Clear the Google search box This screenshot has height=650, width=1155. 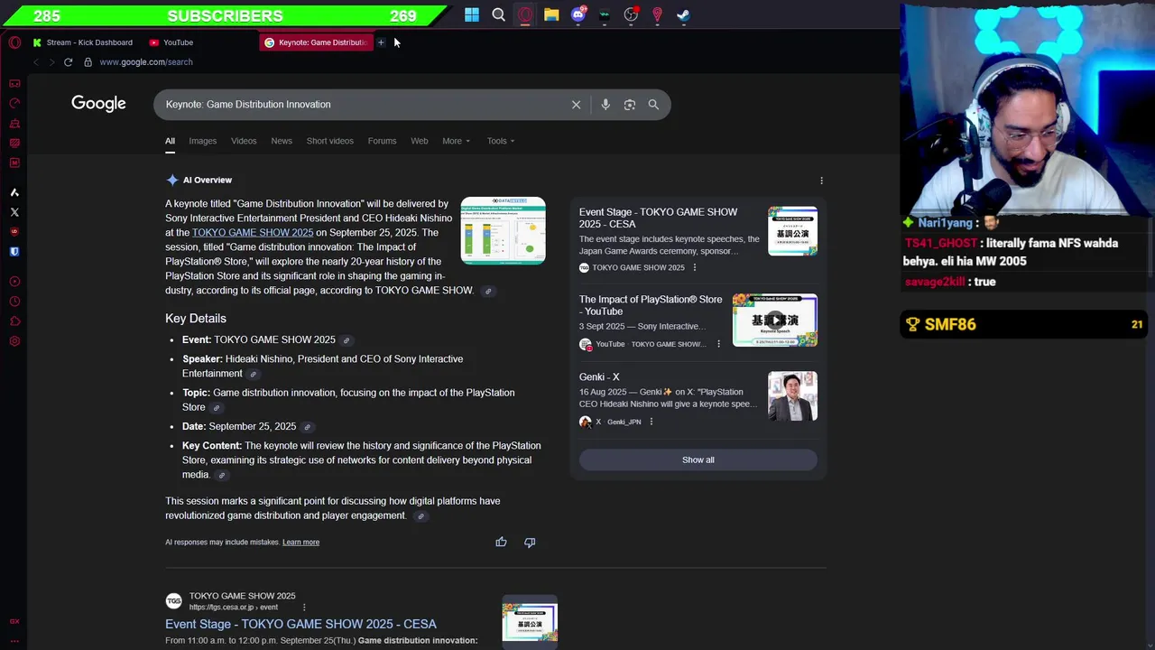576,105
